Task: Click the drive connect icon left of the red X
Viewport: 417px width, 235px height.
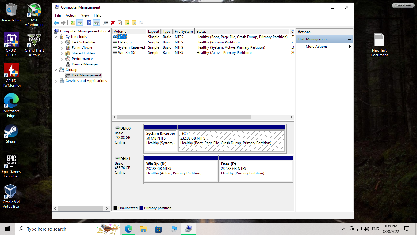Action: coord(106,23)
